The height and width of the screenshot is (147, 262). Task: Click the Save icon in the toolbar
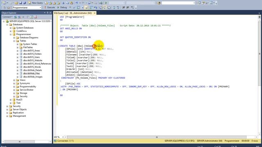click(x=20, y=3)
